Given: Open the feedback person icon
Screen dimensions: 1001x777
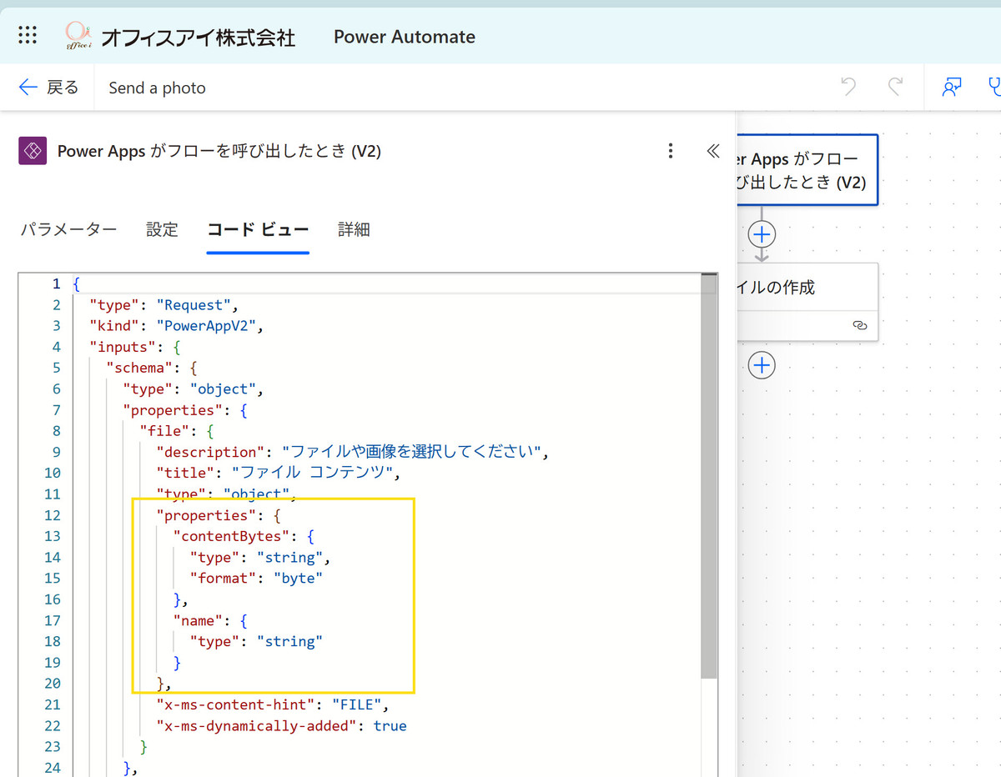Looking at the screenshot, I should click(x=952, y=87).
